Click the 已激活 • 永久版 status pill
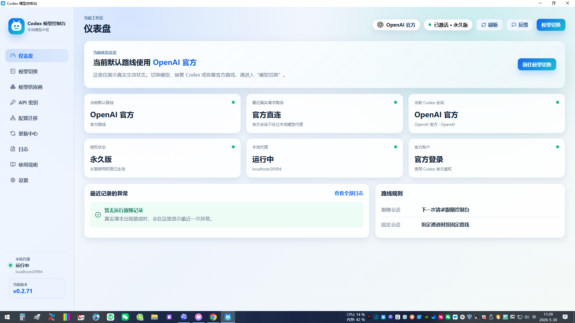575x323 pixels. 448,25
